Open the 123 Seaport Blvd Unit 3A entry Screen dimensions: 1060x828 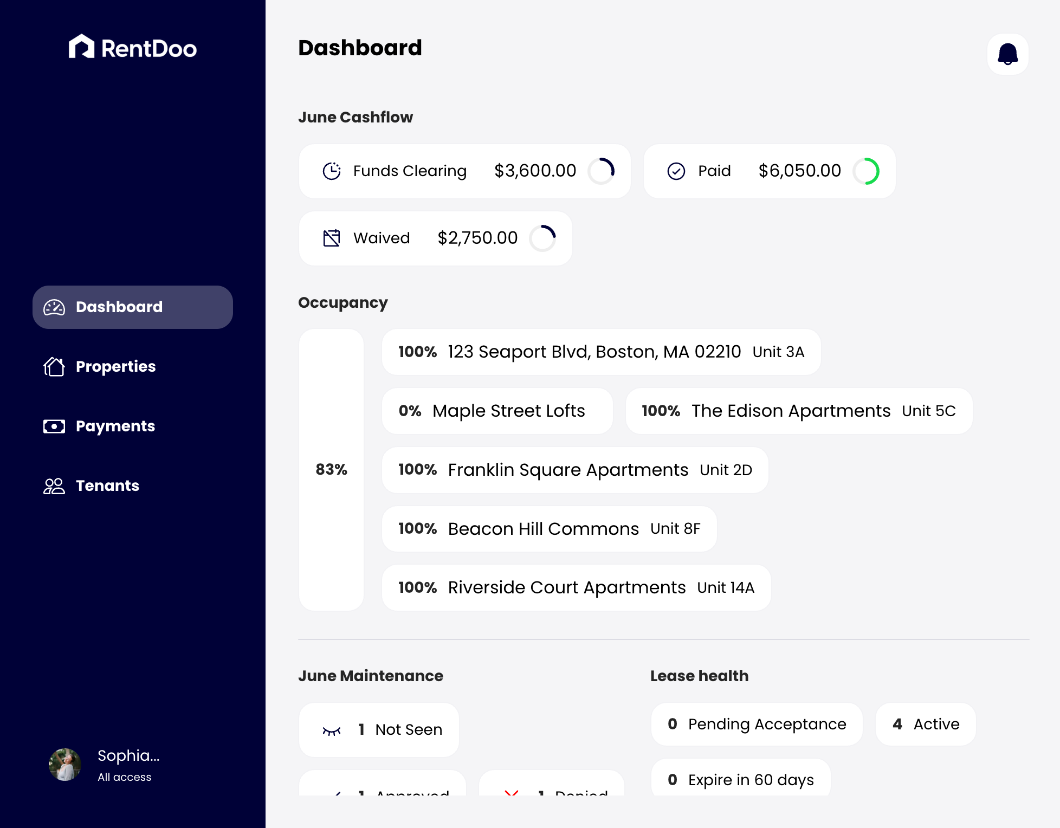602,352
